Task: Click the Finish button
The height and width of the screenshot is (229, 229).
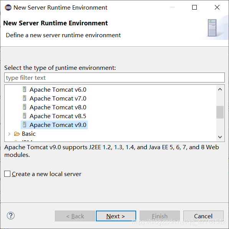Action: (x=160, y=216)
